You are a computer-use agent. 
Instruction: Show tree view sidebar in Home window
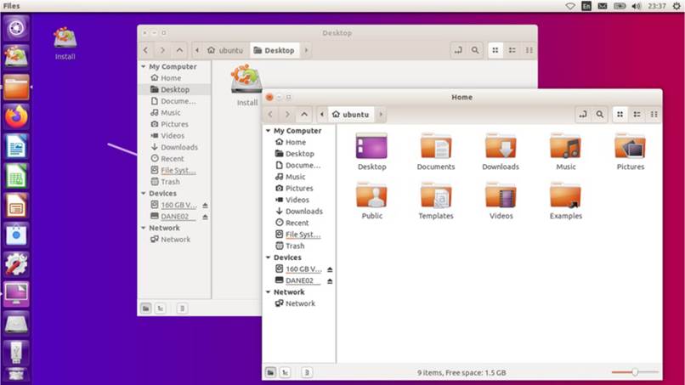click(285, 373)
